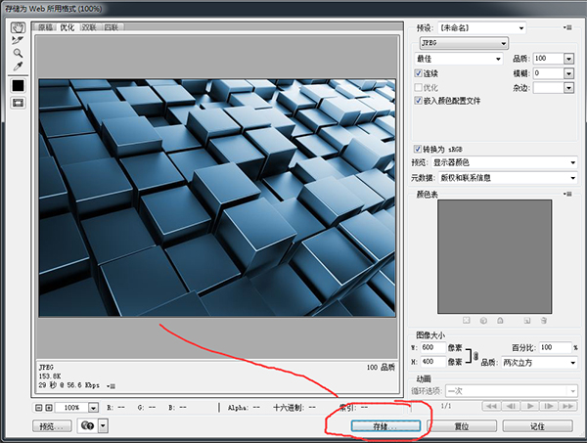587x443 pixels.
Task: Click the 模糊 blur value field
Action: pos(549,73)
